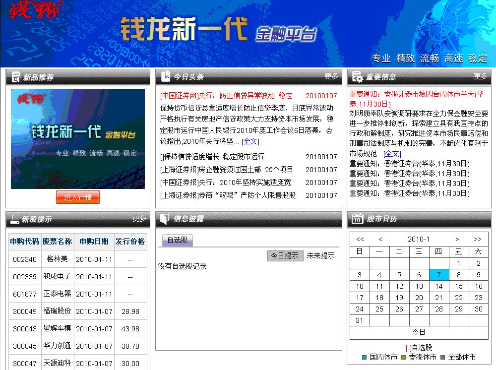Click price 28.98 for 福瑞股份
Image resolution: width=496 pixels, height=370 pixels.
(x=130, y=311)
